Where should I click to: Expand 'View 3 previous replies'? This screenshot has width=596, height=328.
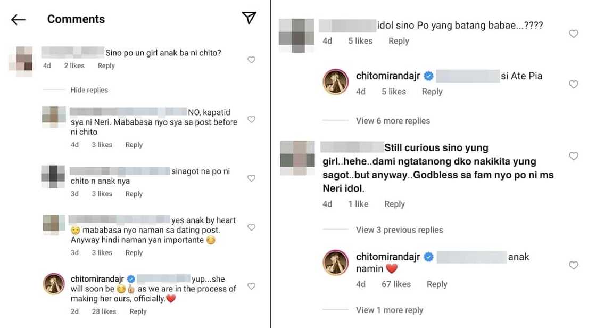399,229
